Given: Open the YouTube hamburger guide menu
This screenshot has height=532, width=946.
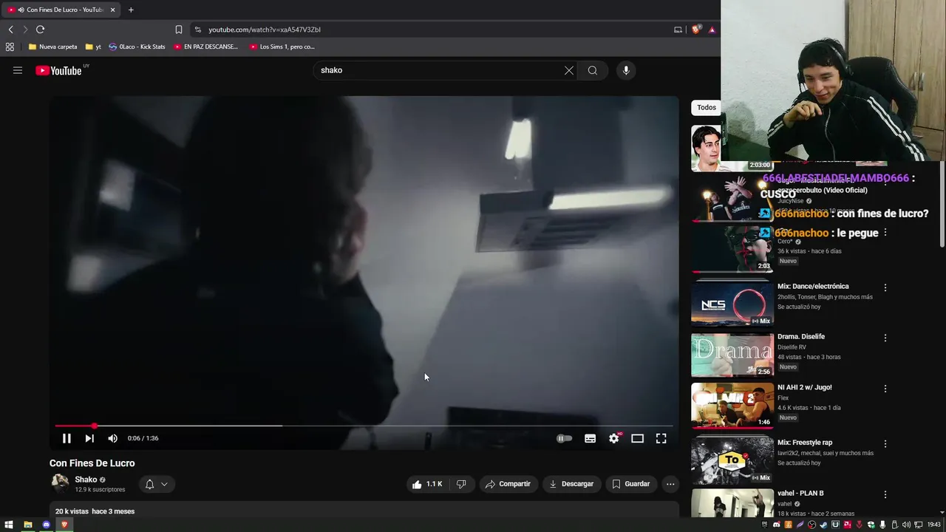Looking at the screenshot, I should (x=18, y=70).
